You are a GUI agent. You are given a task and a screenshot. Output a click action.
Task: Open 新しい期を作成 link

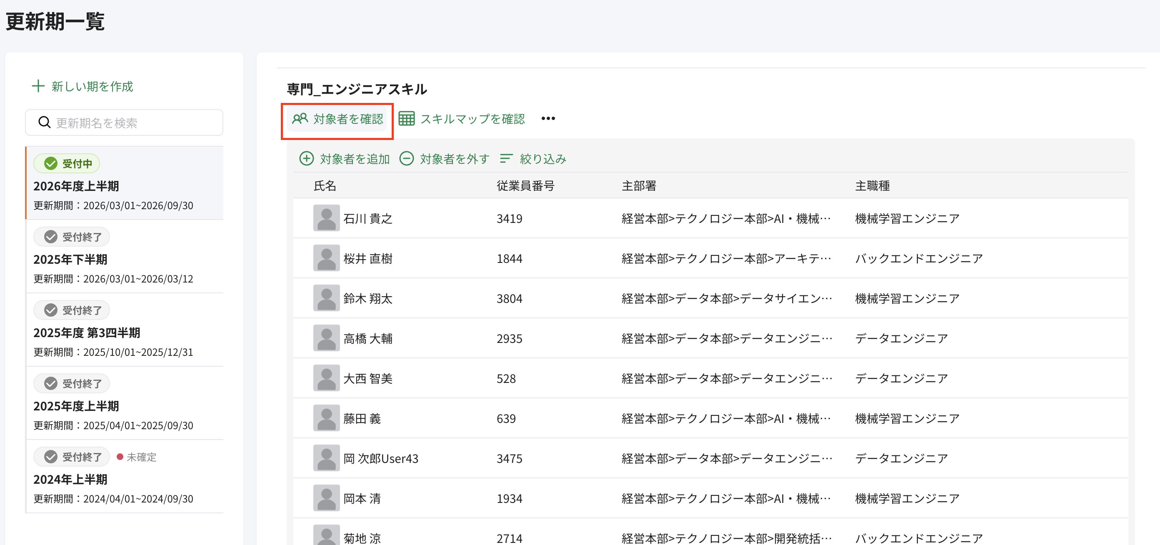coord(83,86)
